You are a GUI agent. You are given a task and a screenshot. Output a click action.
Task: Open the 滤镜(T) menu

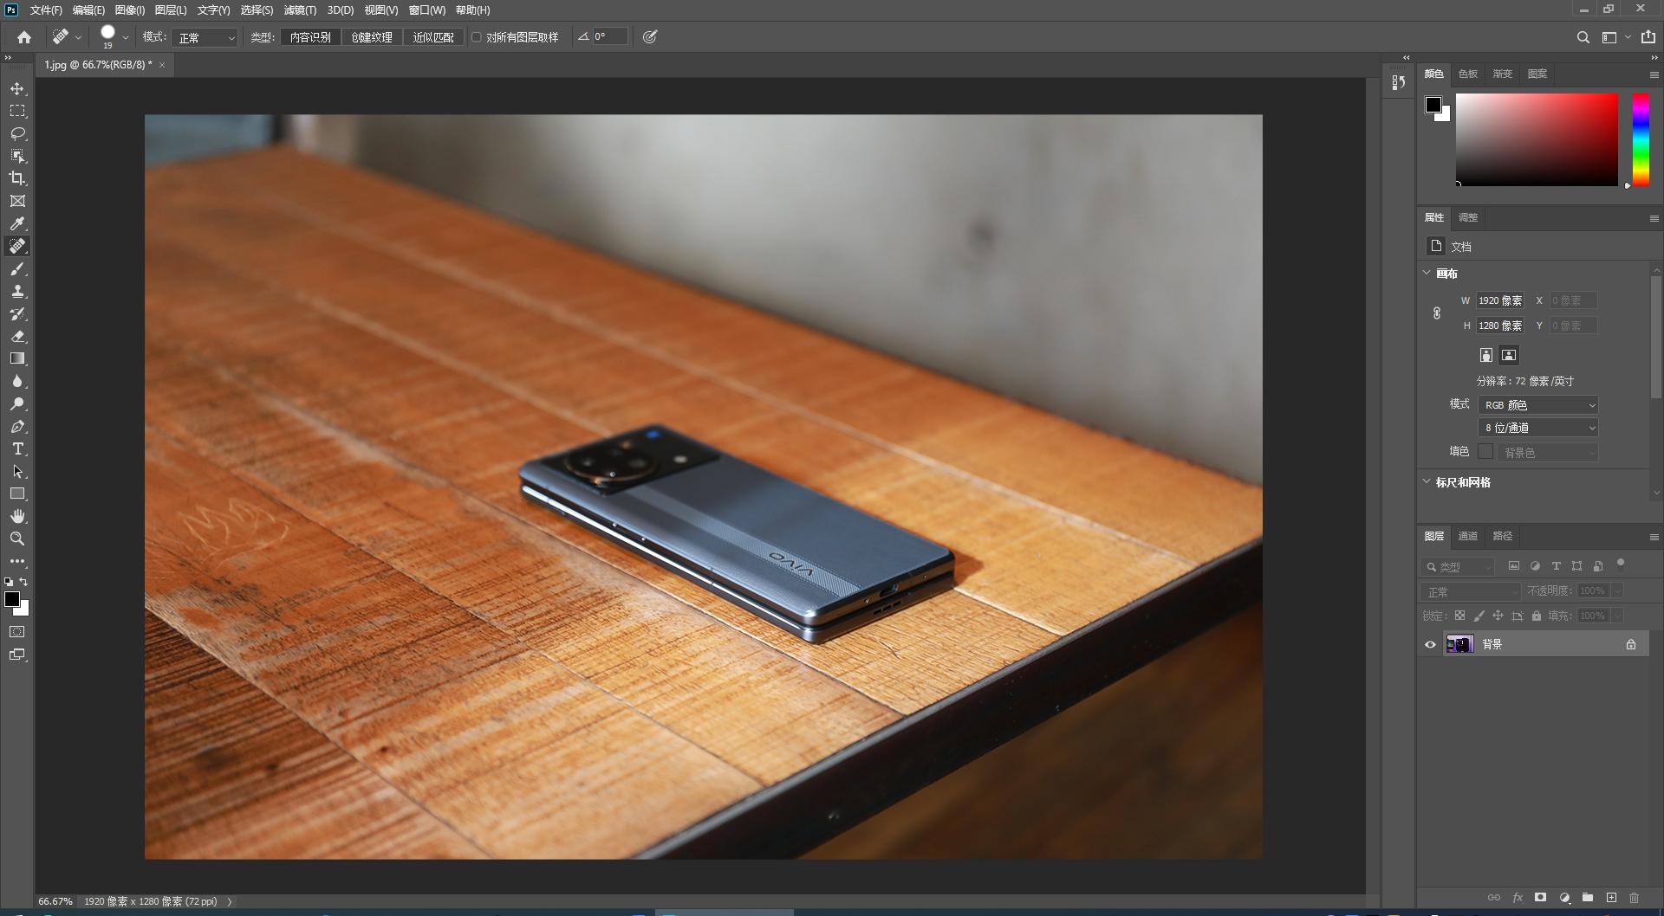(300, 10)
